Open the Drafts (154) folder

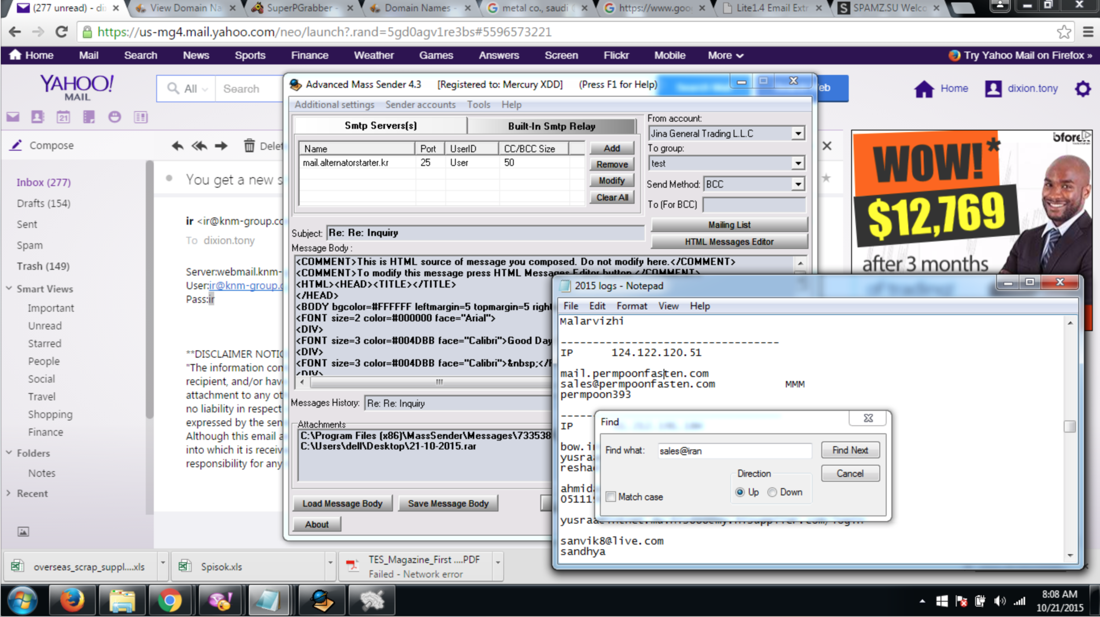click(x=44, y=203)
